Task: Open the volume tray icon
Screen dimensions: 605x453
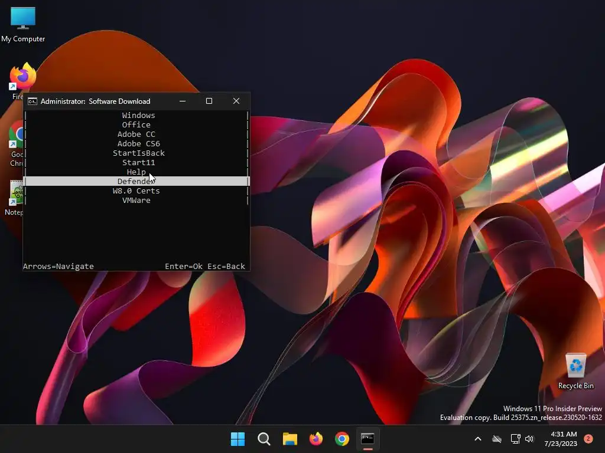Action: click(x=529, y=439)
